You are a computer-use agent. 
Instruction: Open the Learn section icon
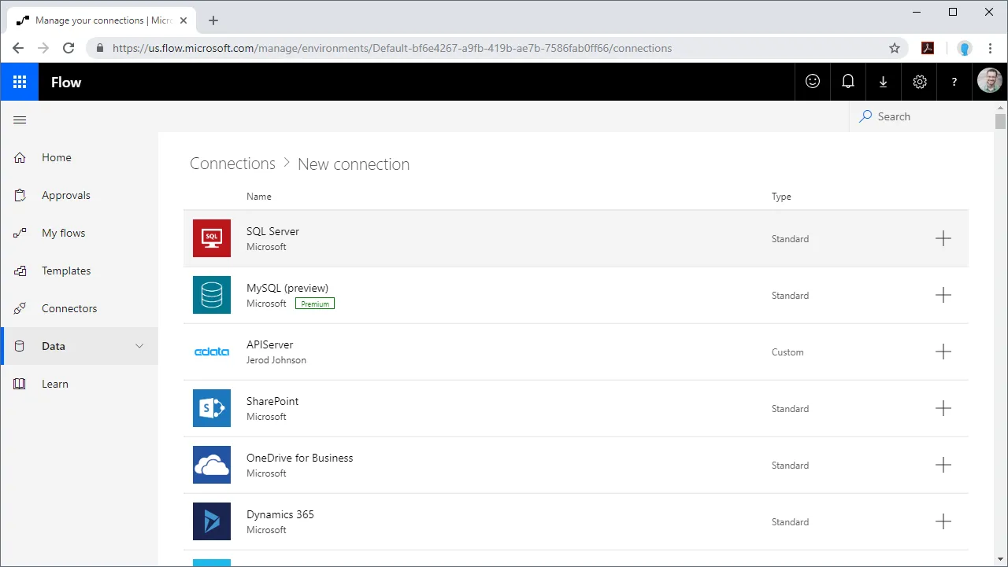(20, 384)
